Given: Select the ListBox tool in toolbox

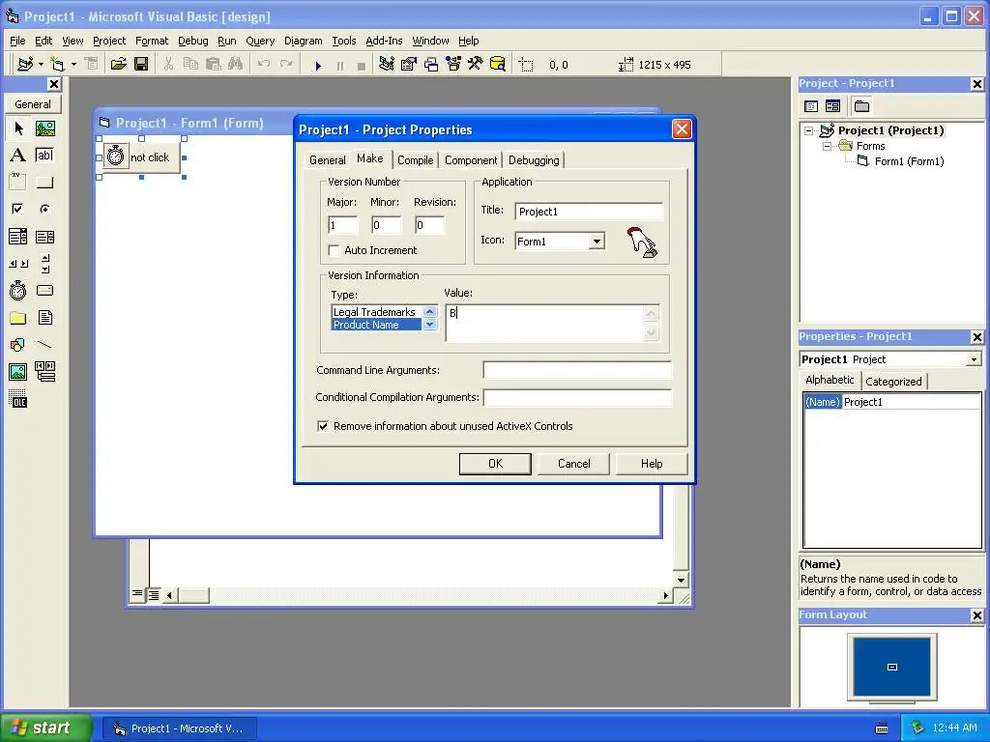Looking at the screenshot, I should click(x=44, y=237).
